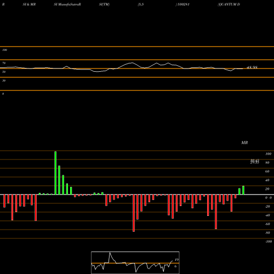Click the "(5,5" parameter text

click(x=141, y=4)
